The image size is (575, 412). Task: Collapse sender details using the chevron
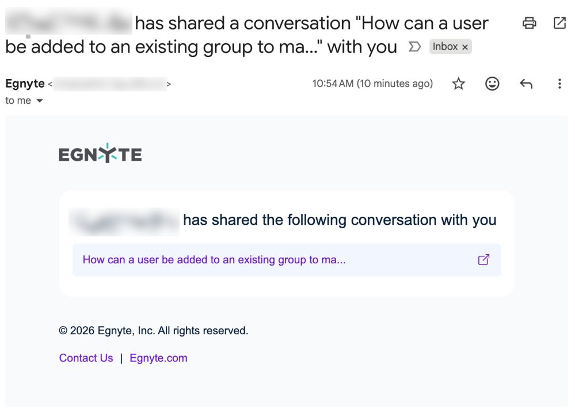click(40, 100)
